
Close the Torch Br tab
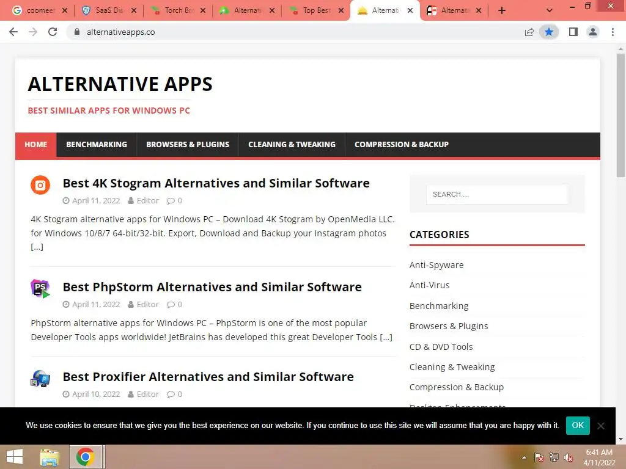(203, 11)
